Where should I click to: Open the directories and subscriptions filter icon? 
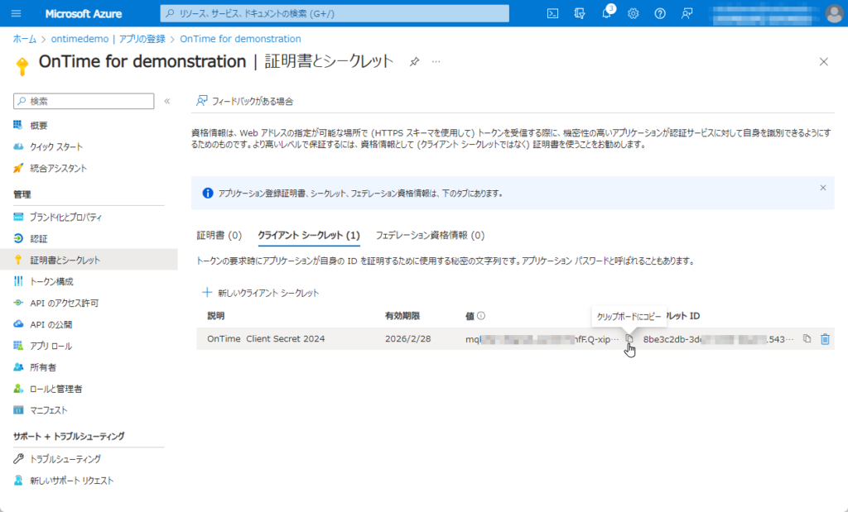click(580, 13)
